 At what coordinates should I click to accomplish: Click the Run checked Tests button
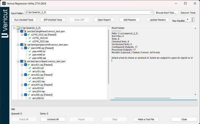click(24, 20)
